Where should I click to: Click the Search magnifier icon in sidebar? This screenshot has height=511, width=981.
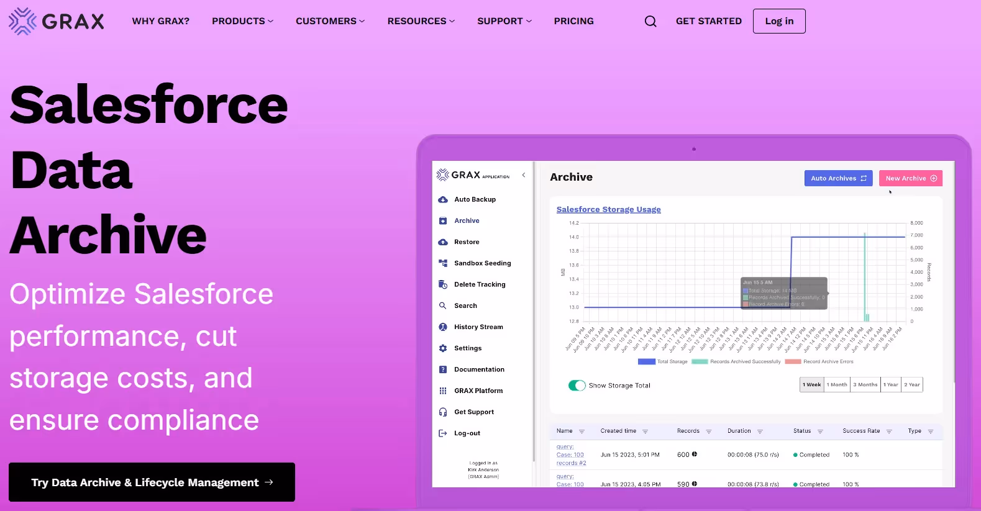pyautogui.click(x=443, y=305)
